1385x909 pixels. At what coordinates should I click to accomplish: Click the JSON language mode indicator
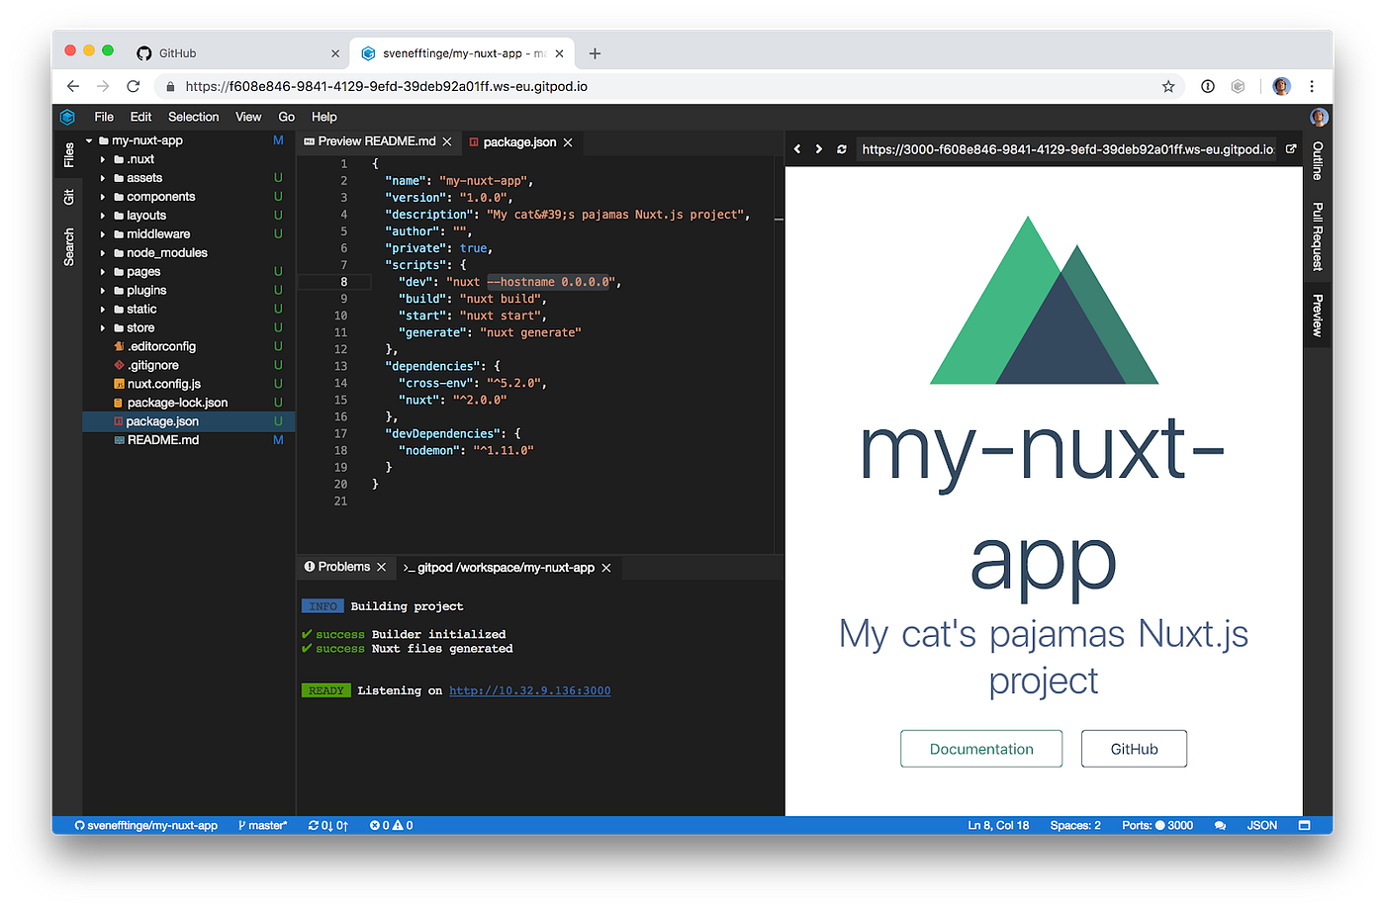(x=1262, y=824)
